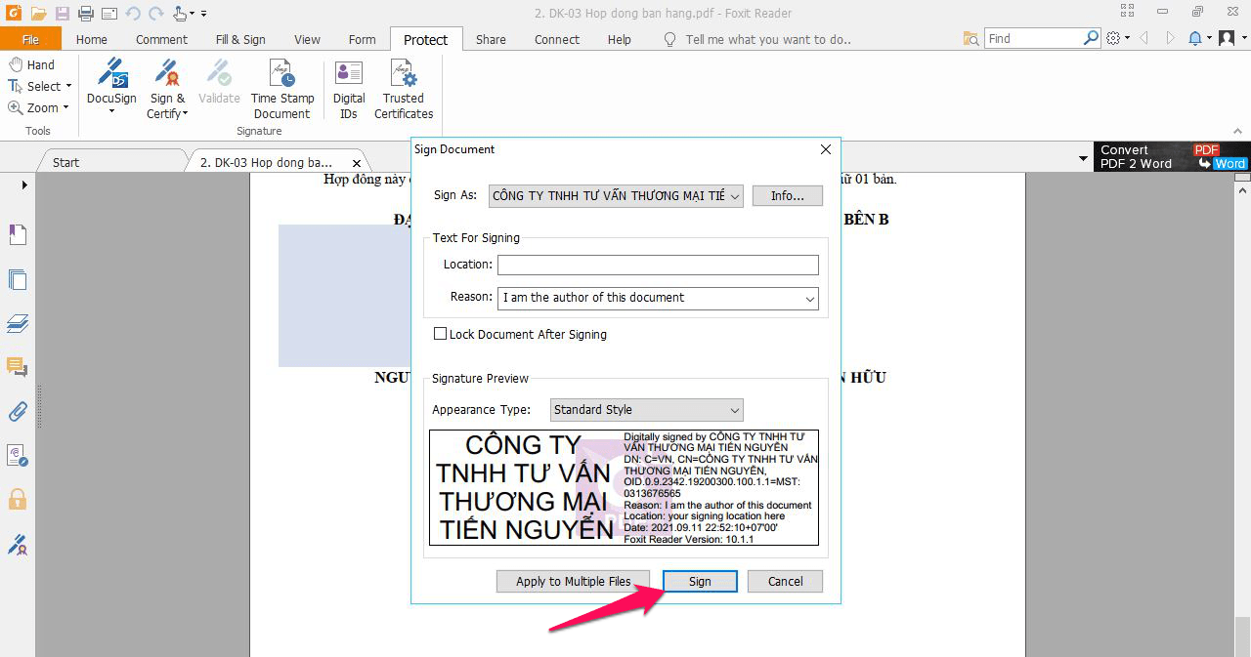1251x657 pixels.
Task: Click the Sign button
Action: tap(700, 581)
